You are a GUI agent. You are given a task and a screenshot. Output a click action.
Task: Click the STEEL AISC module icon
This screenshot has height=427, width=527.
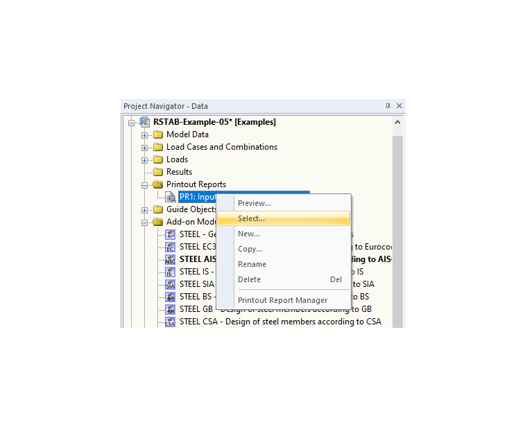171,260
